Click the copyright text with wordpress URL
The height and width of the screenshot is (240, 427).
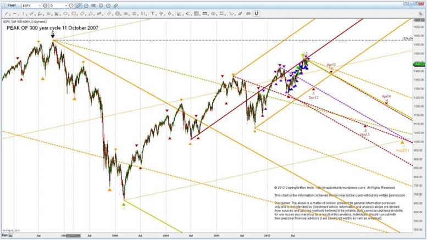pos(335,187)
